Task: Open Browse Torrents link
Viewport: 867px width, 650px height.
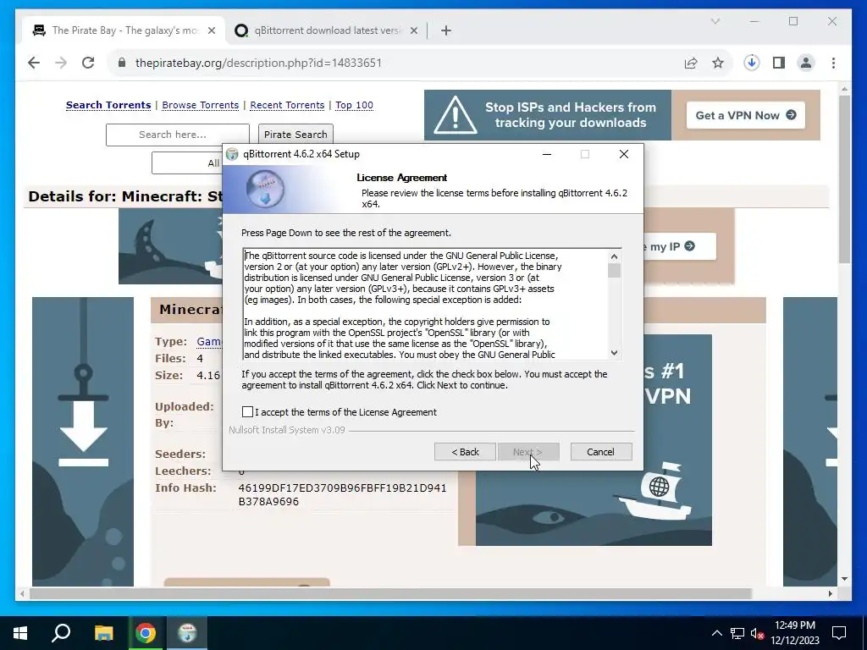Action: pyautogui.click(x=200, y=105)
